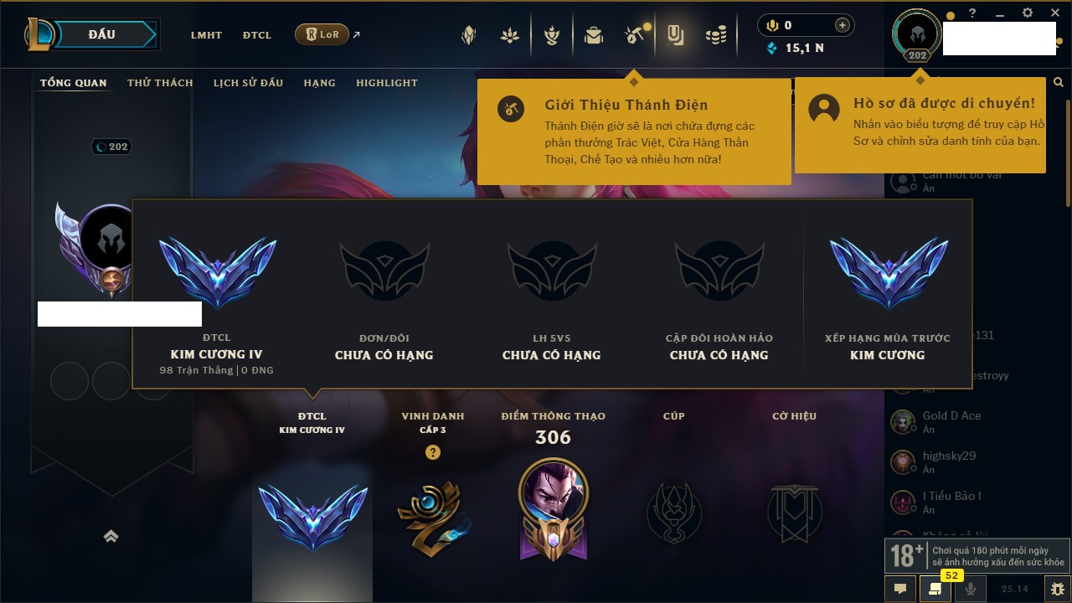Open the help question mark icon
Image resolution: width=1072 pixels, height=603 pixels.
[972, 13]
